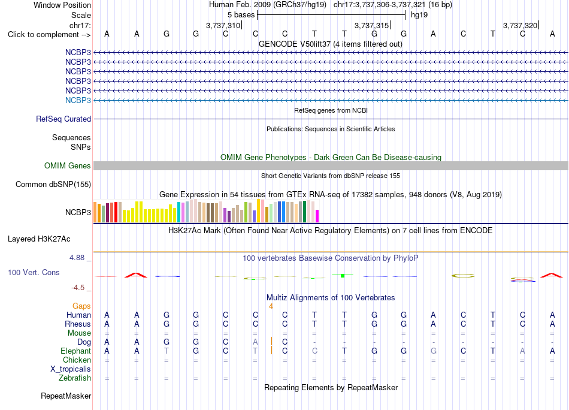Click the faded C base in Elephant row
569x410 pixels.
314,351
